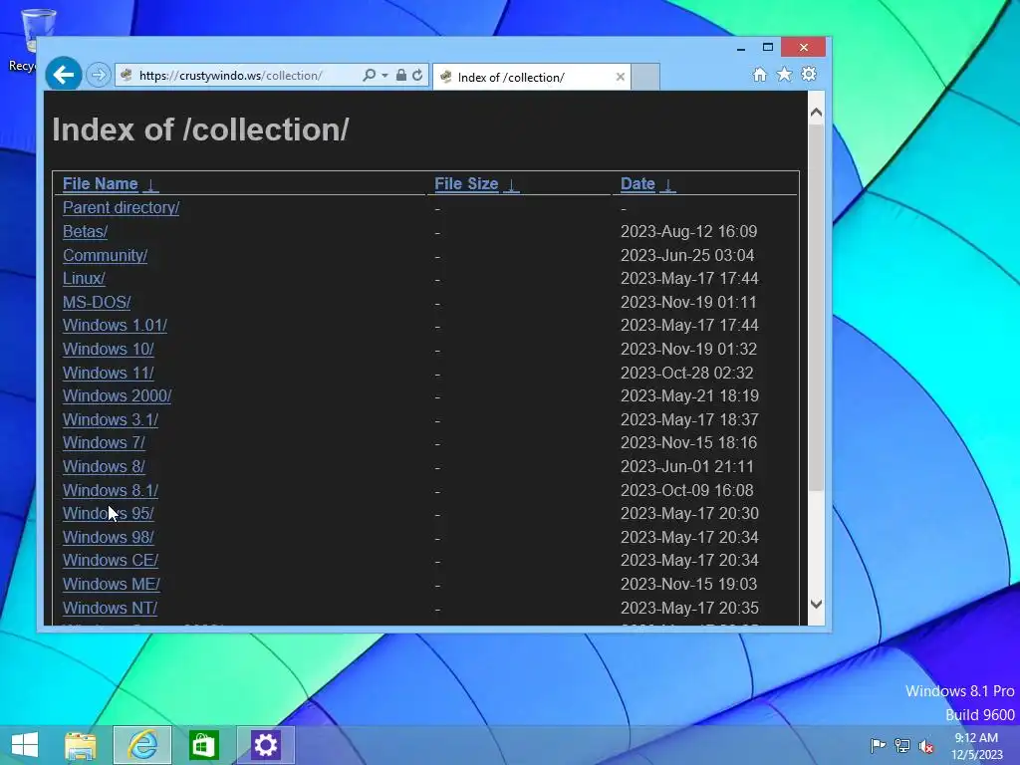Image resolution: width=1020 pixels, height=765 pixels.
Task: Open the Windows 8/ folder link
Action: click(x=104, y=467)
